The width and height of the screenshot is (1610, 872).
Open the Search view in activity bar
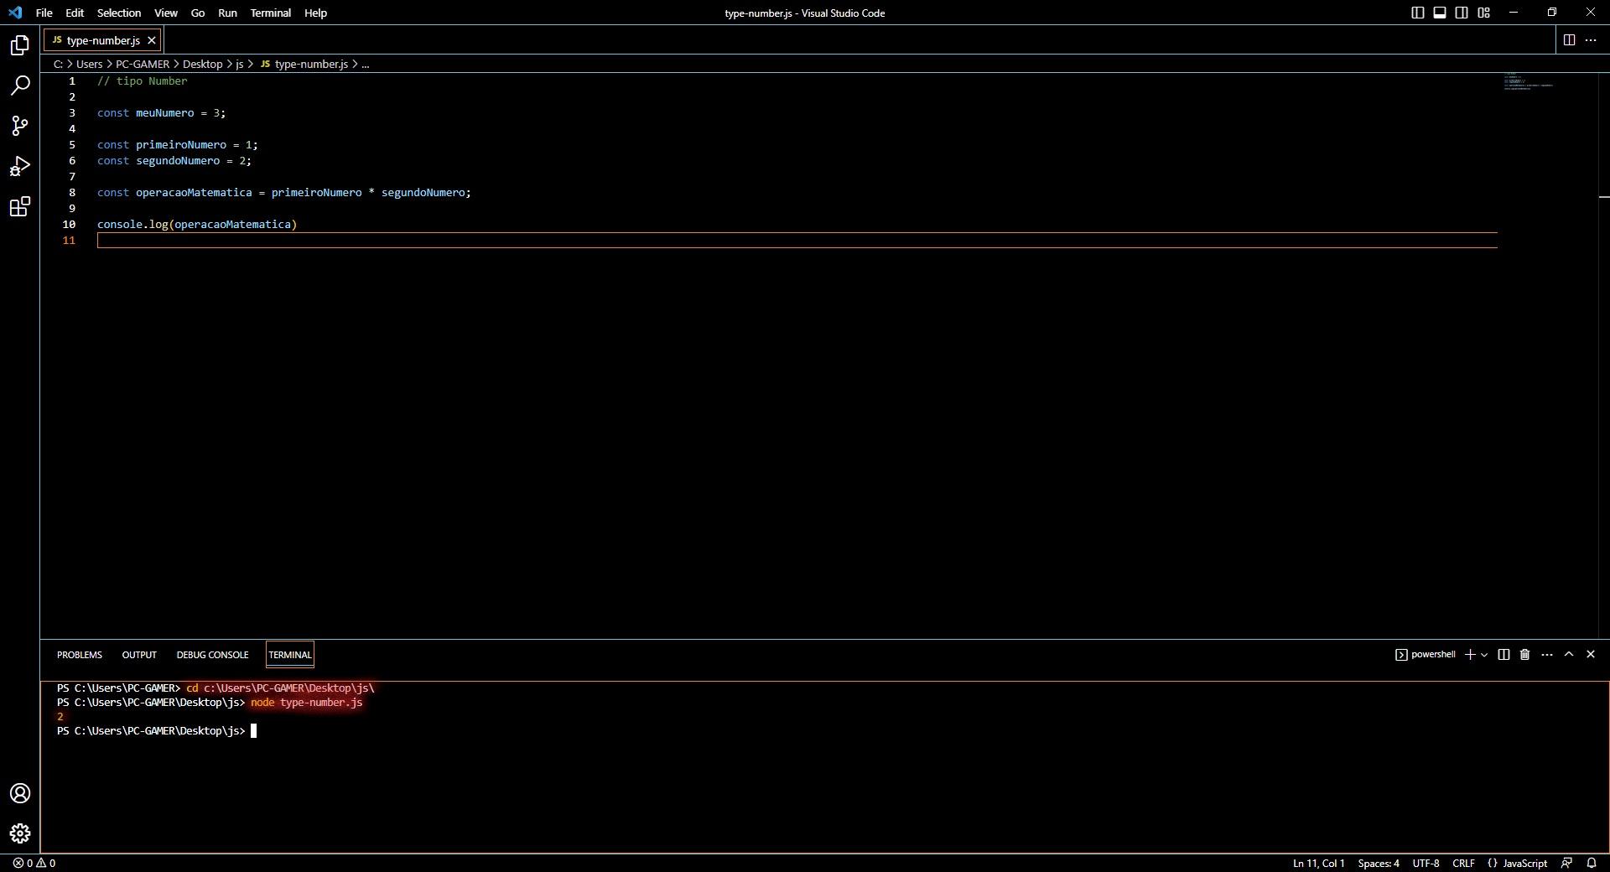(20, 86)
